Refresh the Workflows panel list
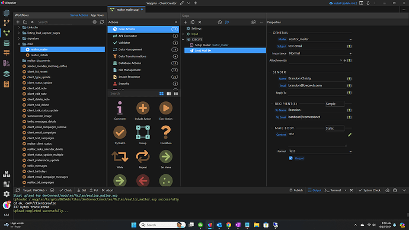Image resolution: width=409 pixels, height=230 pixels. coord(102,22)
